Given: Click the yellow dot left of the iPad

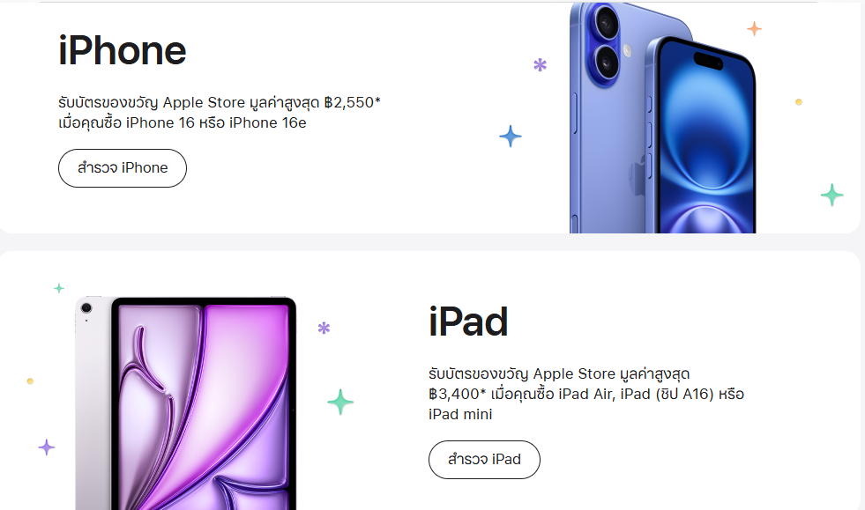Looking at the screenshot, I should click(30, 381).
